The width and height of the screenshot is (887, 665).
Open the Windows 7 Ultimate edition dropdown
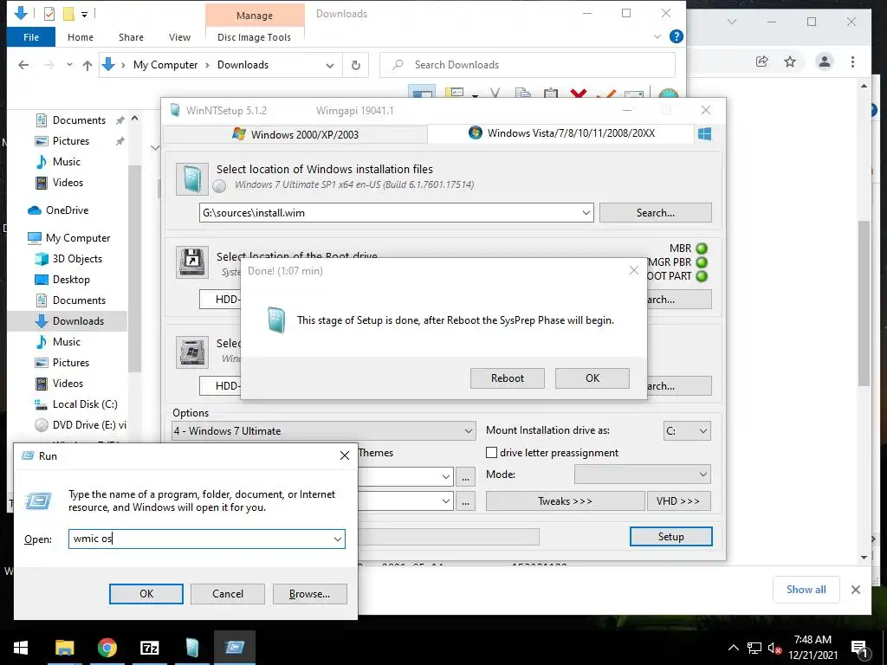(x=469, y=431)
